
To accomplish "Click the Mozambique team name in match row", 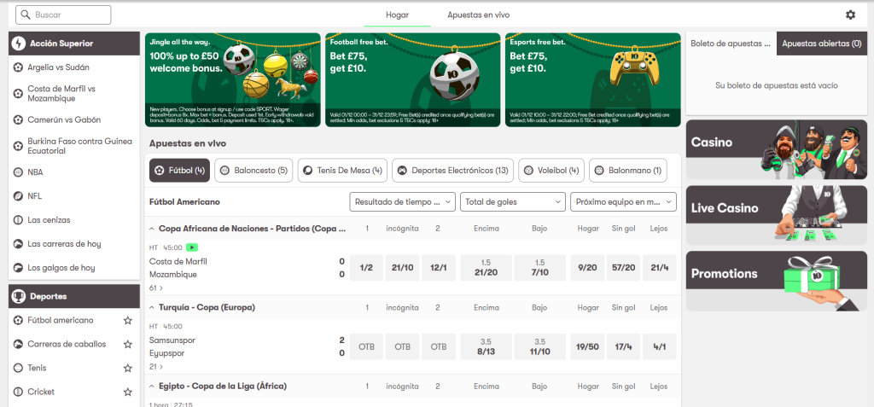I will point(173,275).
